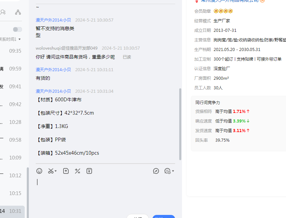Open the chat history clock icon
Screen dimensions: 286x218
167,171
